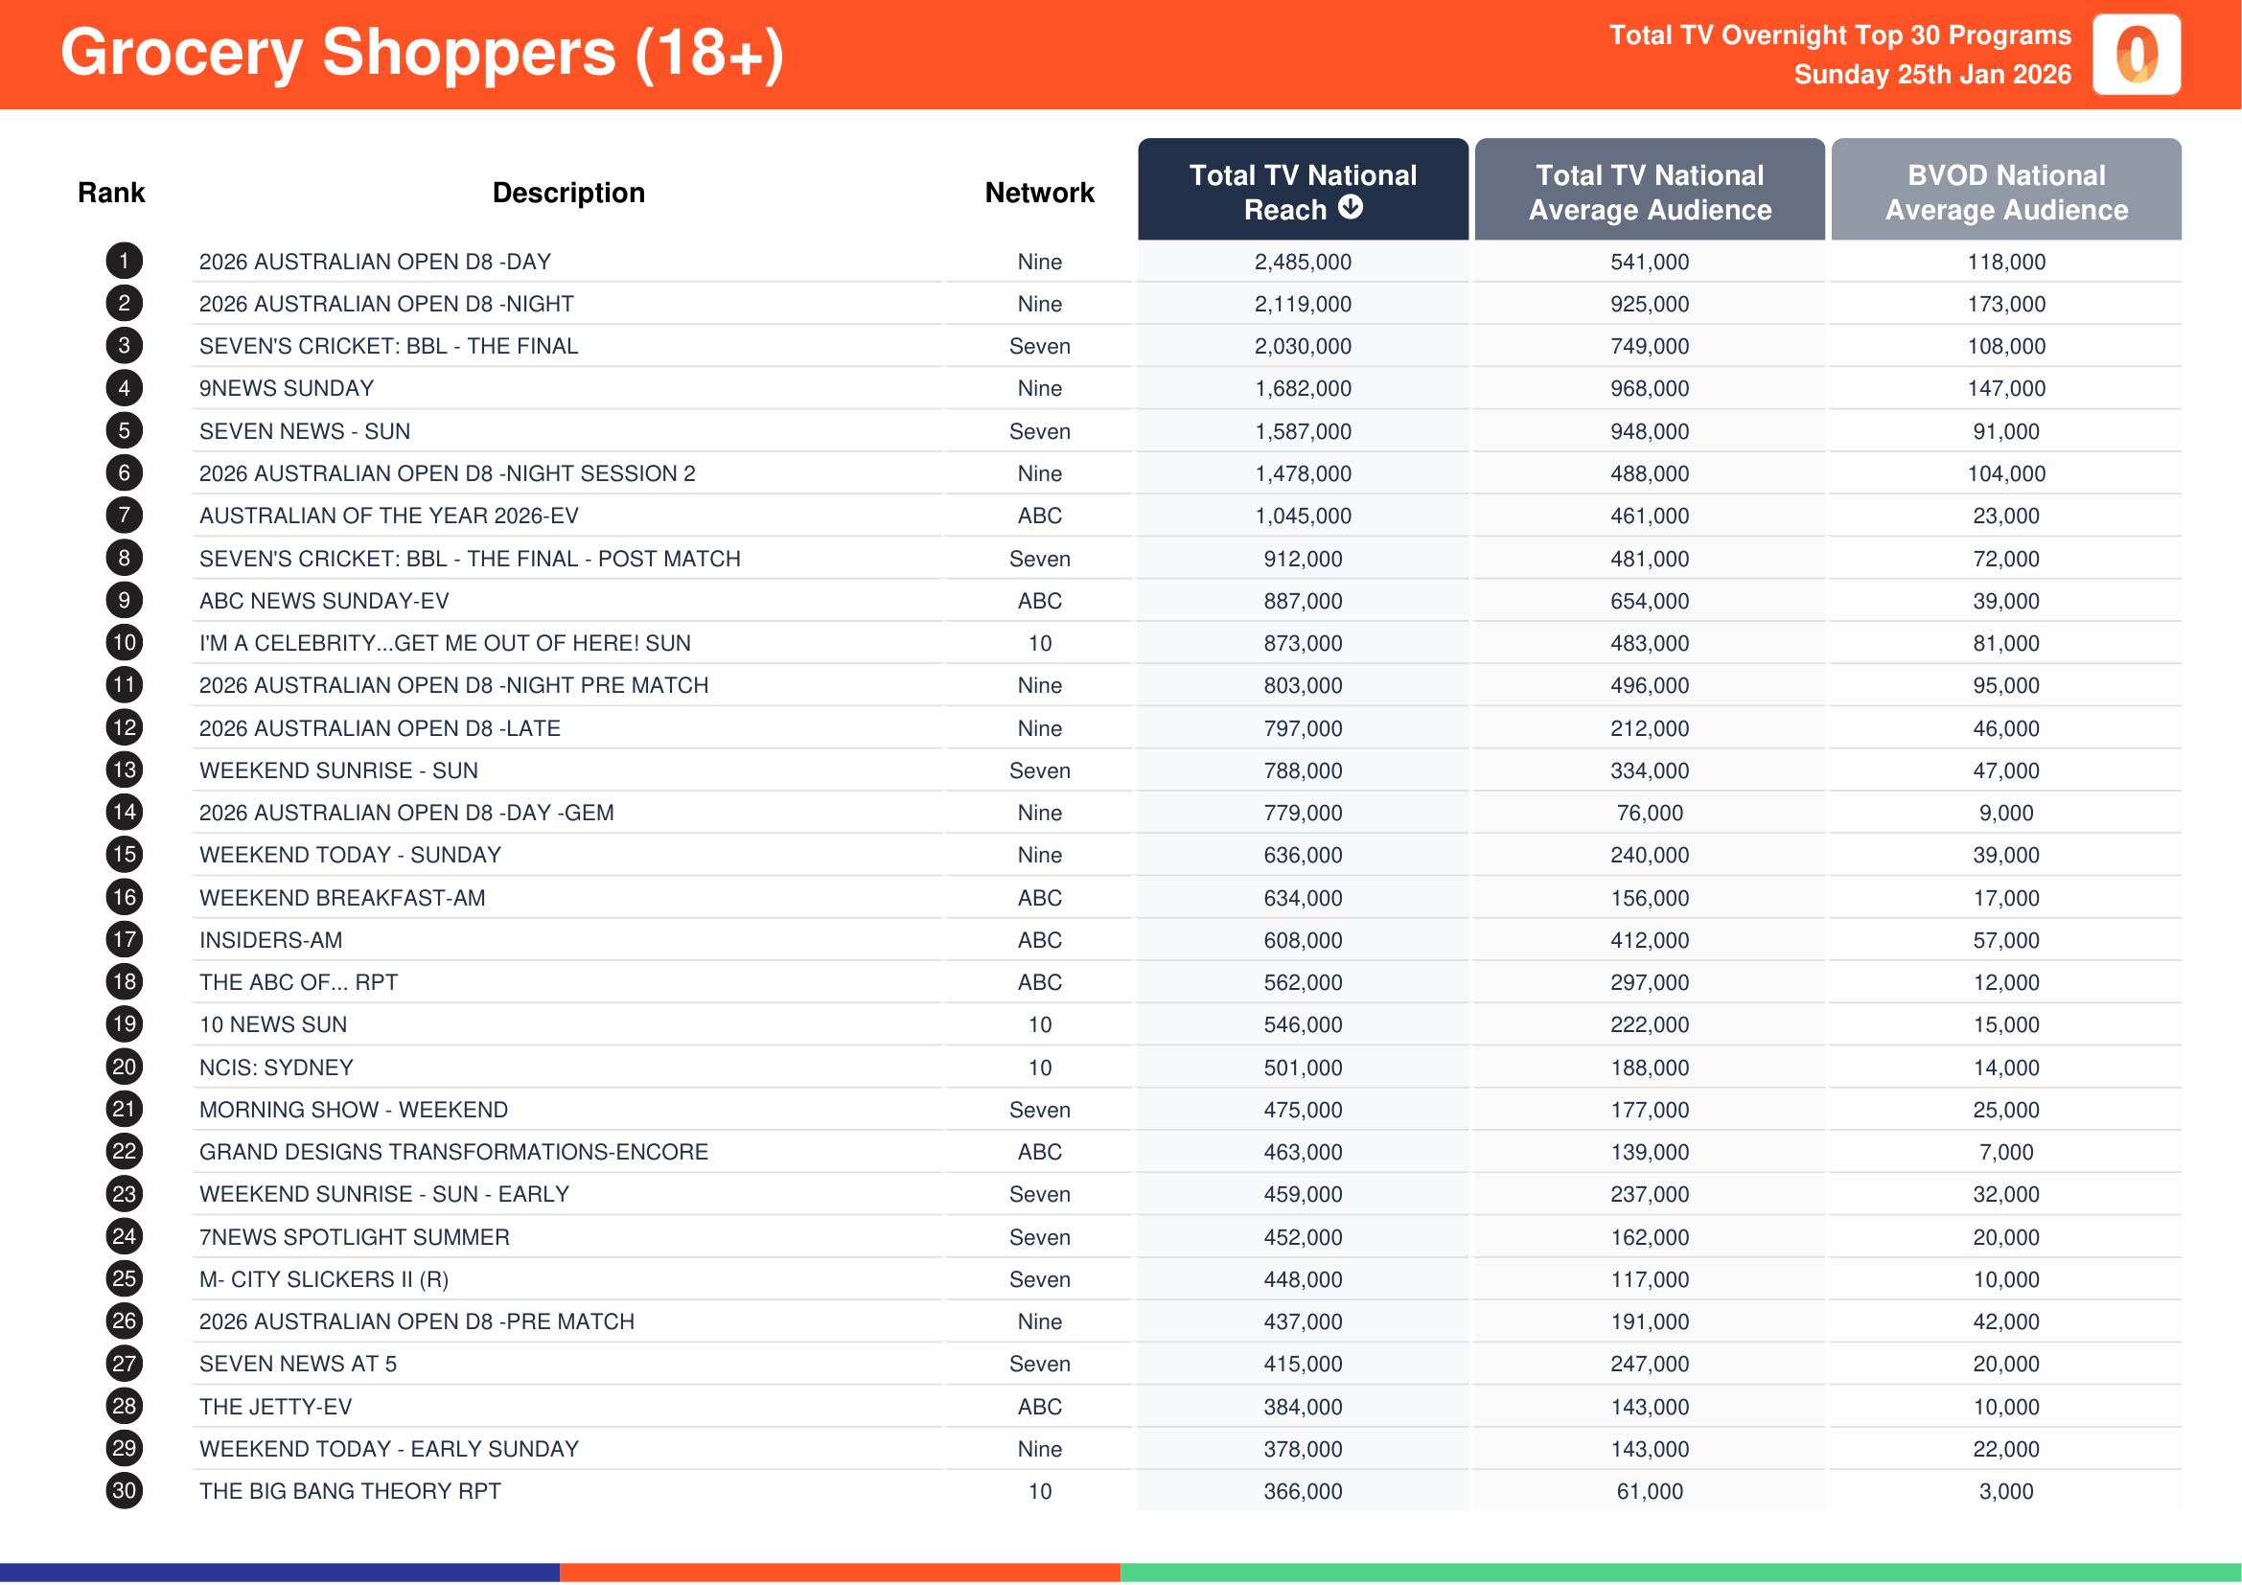Click the Network column heading
Screen dimensions: 2242x1585
[x=1039, y=193]
